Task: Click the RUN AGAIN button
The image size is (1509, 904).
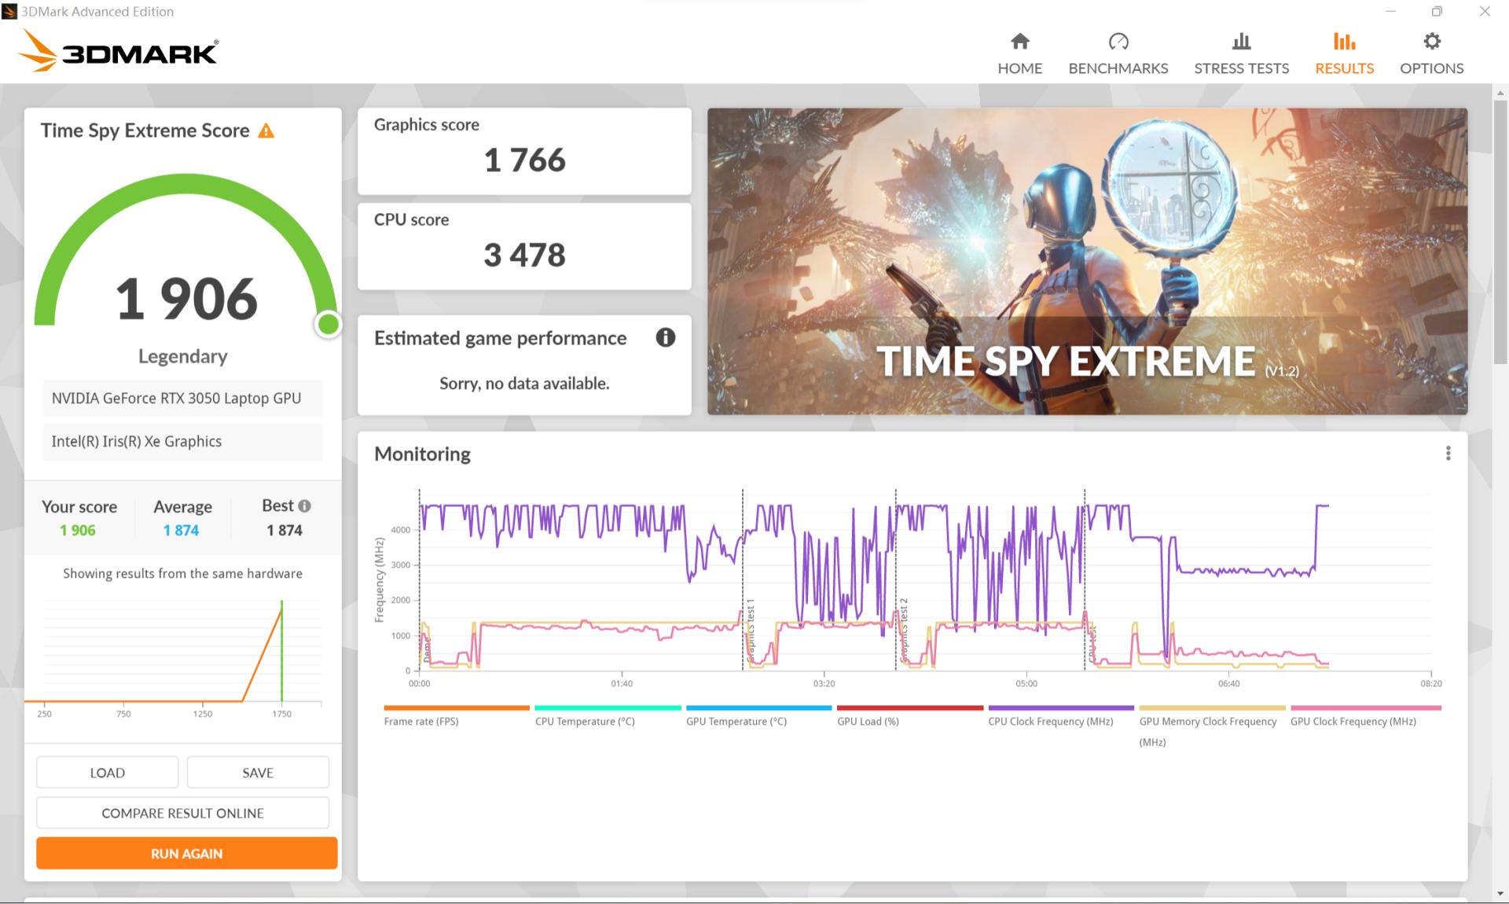Action: 187,853
